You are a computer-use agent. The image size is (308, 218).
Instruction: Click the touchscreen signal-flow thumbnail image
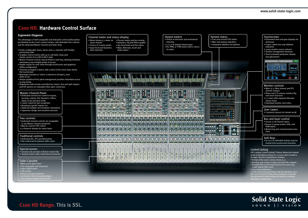pos(281,70)
